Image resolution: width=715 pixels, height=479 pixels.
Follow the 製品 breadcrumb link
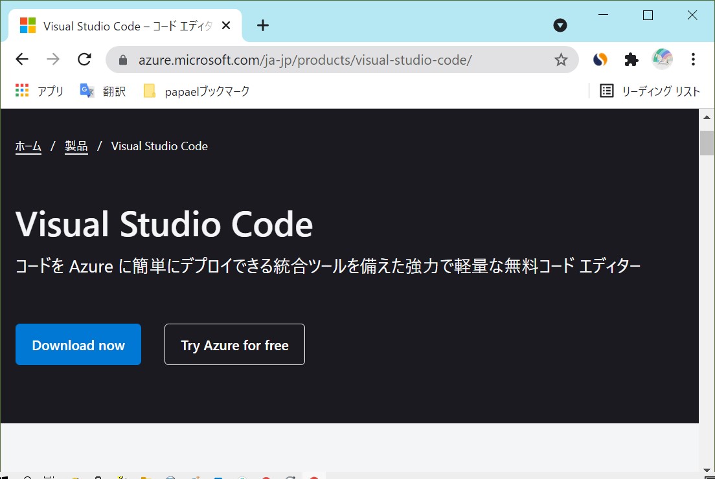tap(76, 146)
